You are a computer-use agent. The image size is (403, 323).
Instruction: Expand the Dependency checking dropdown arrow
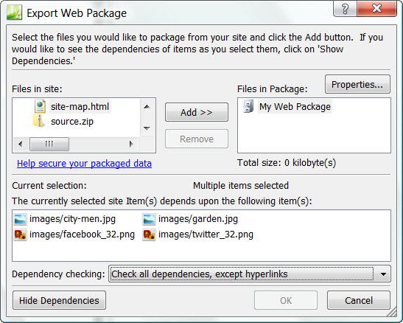click(x=383, y=274)
